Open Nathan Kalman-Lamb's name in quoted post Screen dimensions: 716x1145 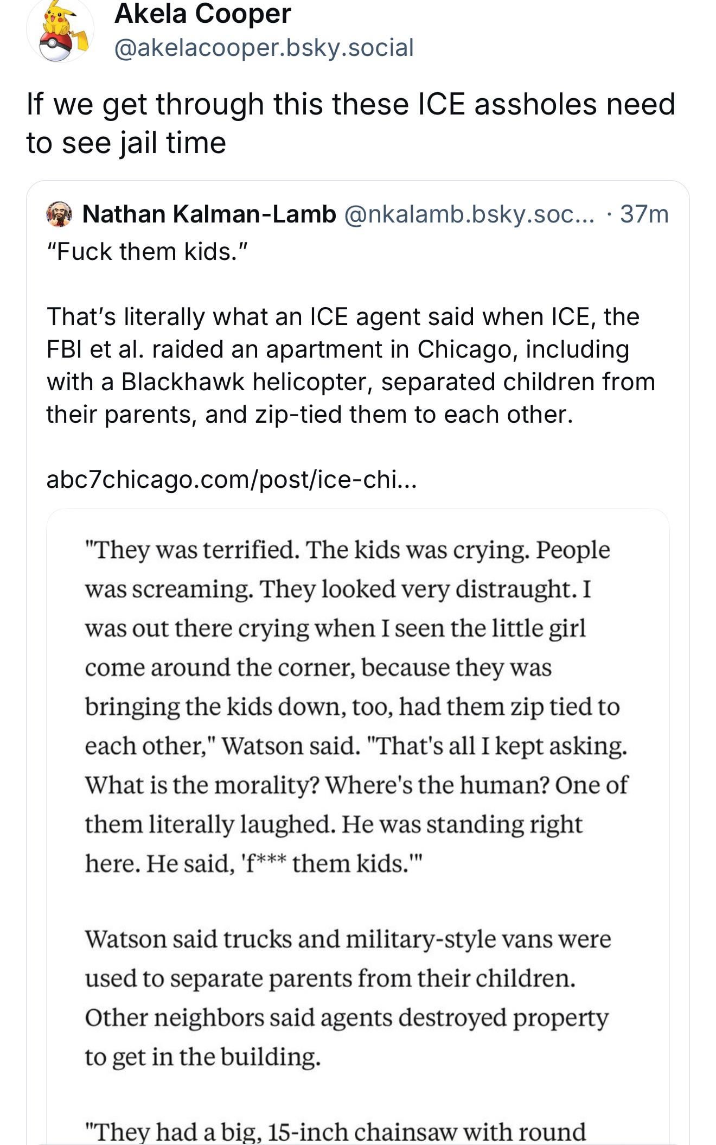pos(209,214)
